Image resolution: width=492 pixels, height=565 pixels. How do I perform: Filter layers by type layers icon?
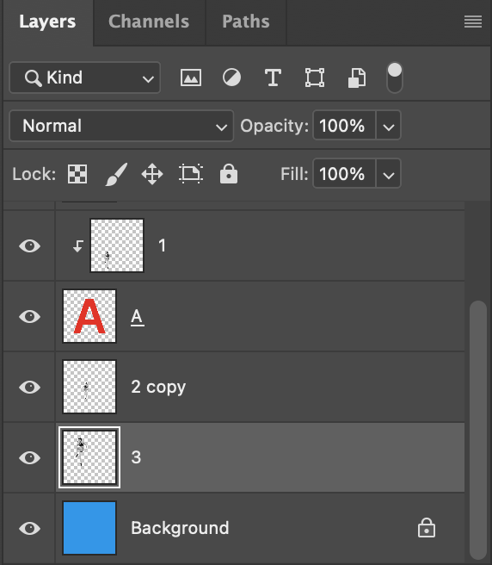273,78
